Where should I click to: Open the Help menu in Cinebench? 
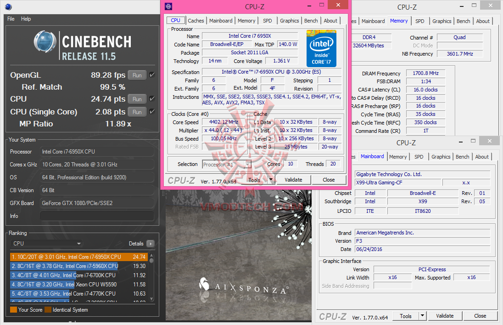pos(26,19)
